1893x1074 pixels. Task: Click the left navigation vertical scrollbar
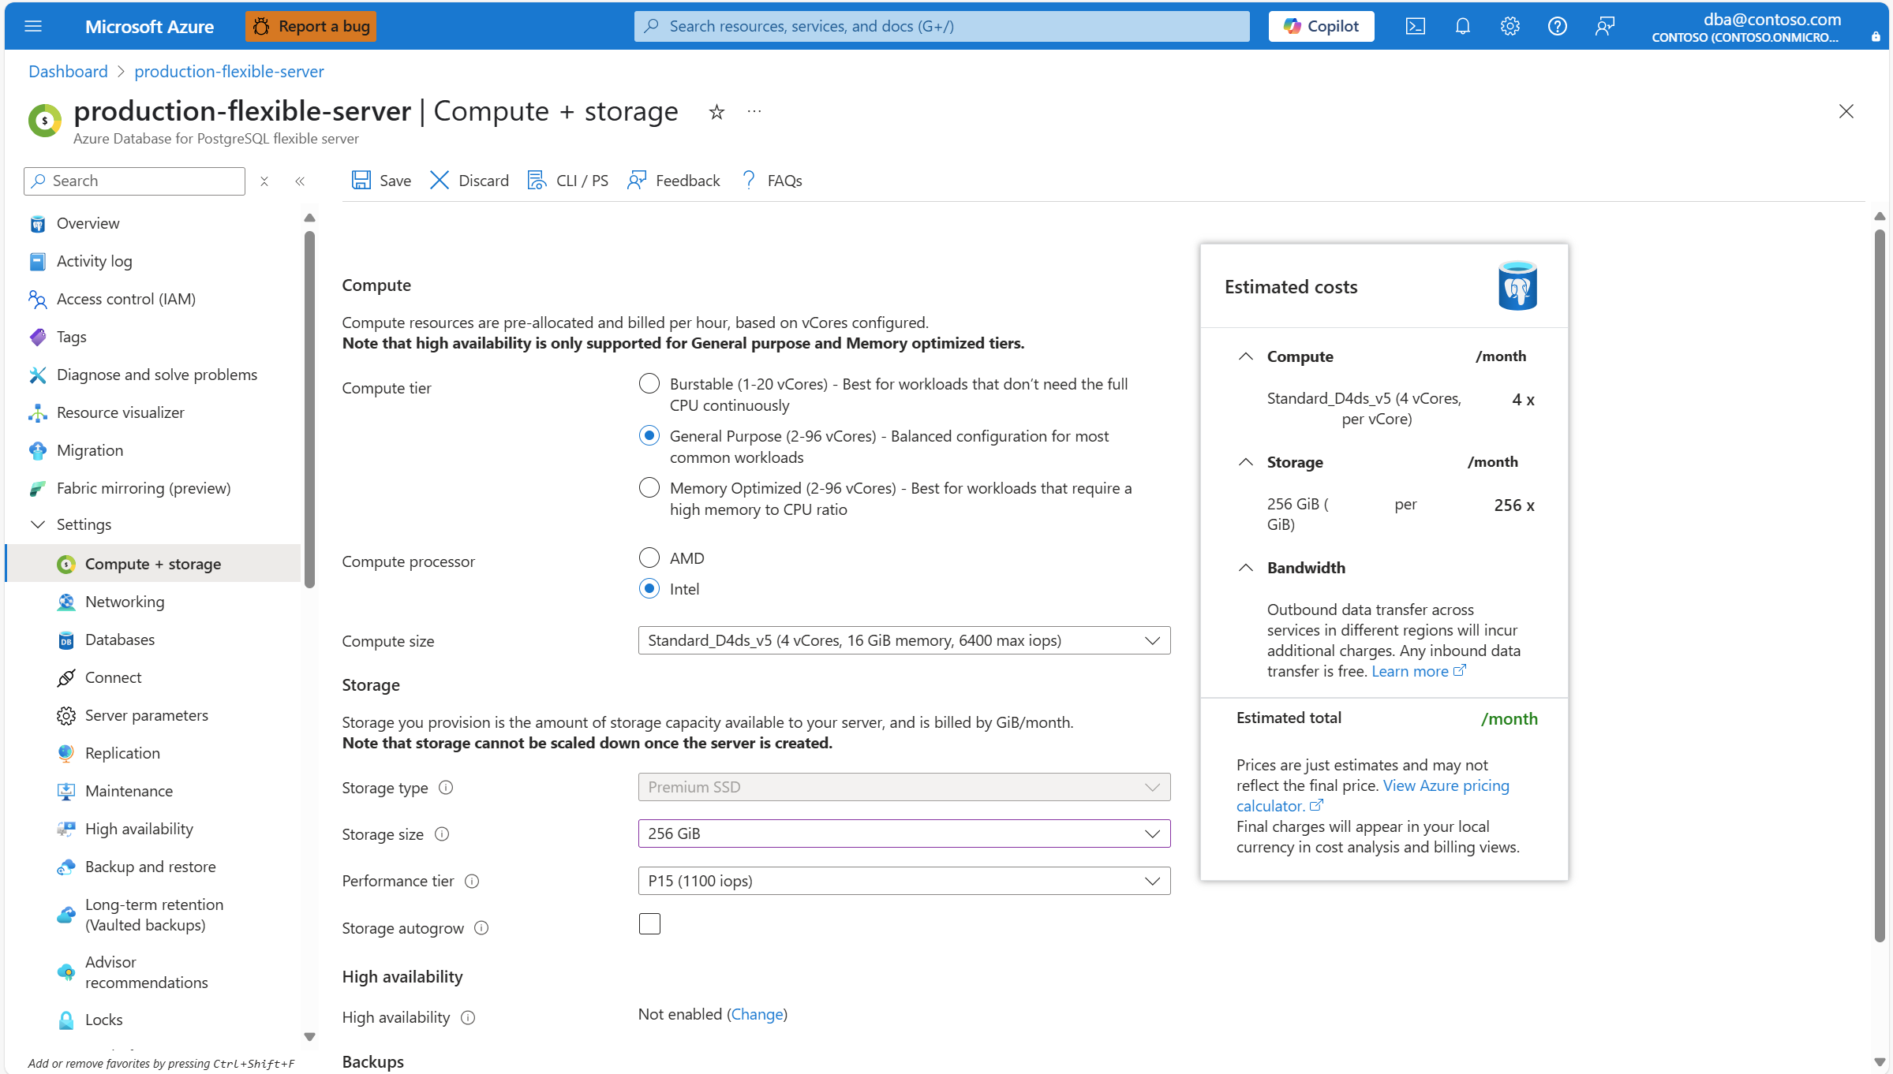click(x=309, y=410)
